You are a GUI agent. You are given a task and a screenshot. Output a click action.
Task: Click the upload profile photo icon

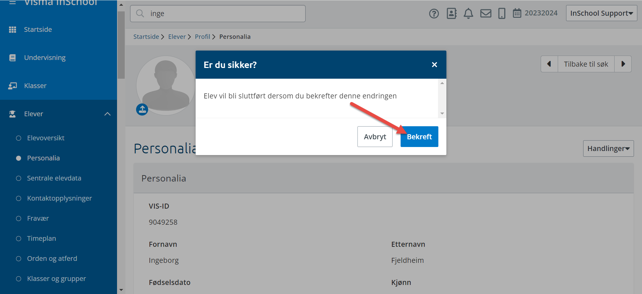tap(142, 109)
